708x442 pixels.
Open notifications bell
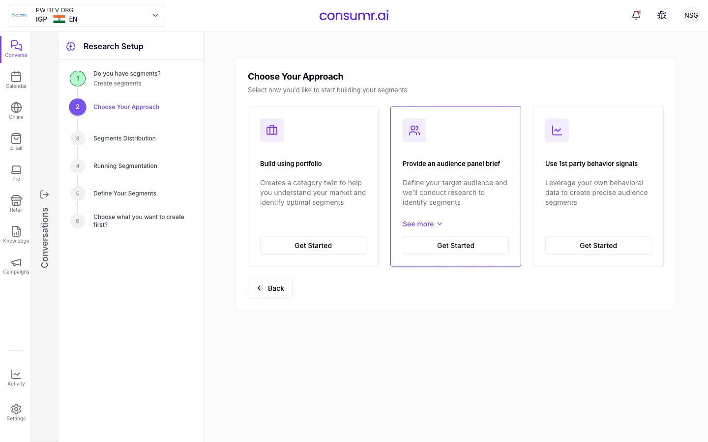tap(636, 15)
